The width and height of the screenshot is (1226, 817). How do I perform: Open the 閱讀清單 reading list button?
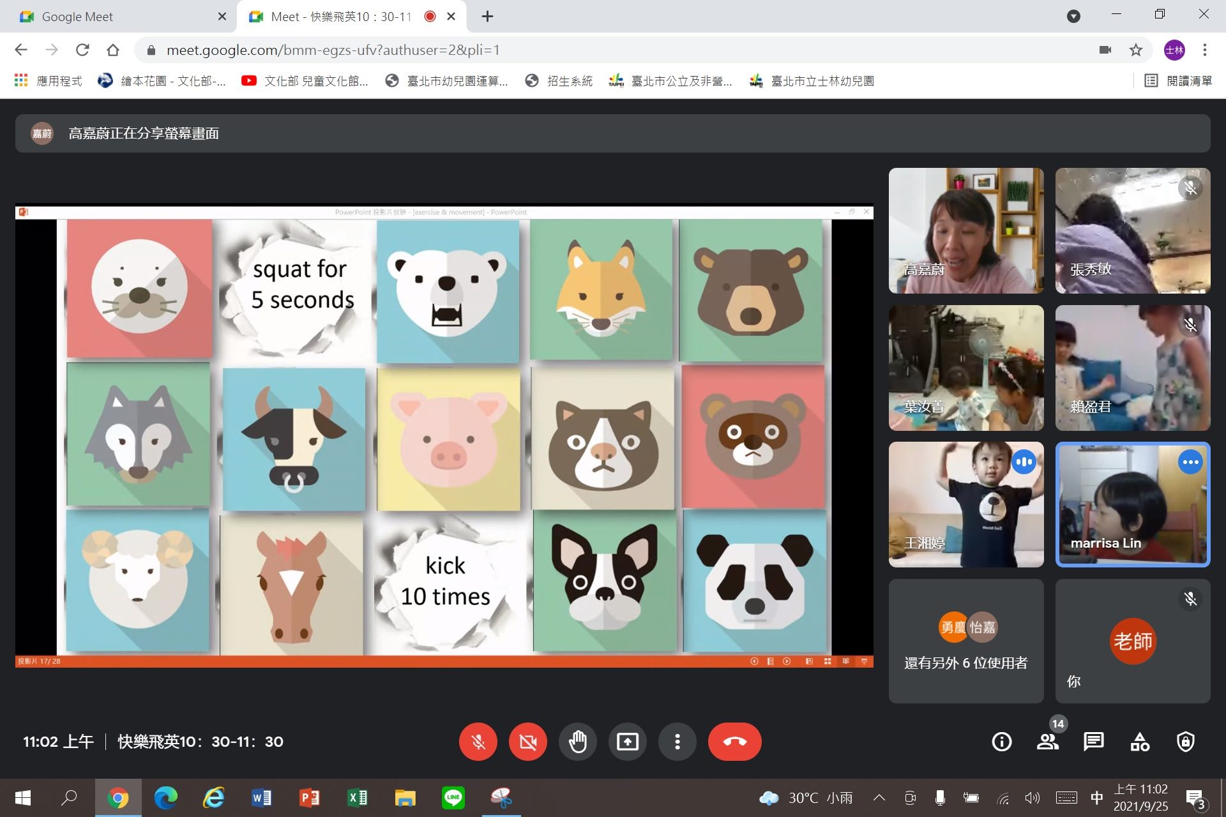coord(1178,81)
